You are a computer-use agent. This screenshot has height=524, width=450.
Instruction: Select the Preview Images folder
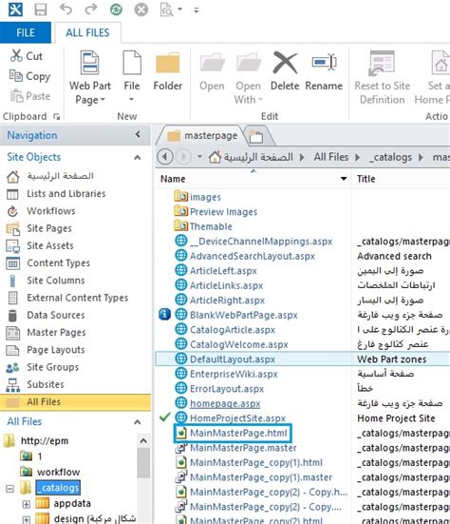[223, 212]
